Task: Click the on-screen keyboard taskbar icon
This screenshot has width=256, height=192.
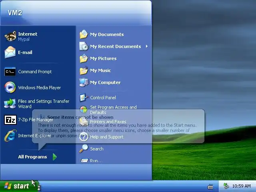Action: click(210, 186)
